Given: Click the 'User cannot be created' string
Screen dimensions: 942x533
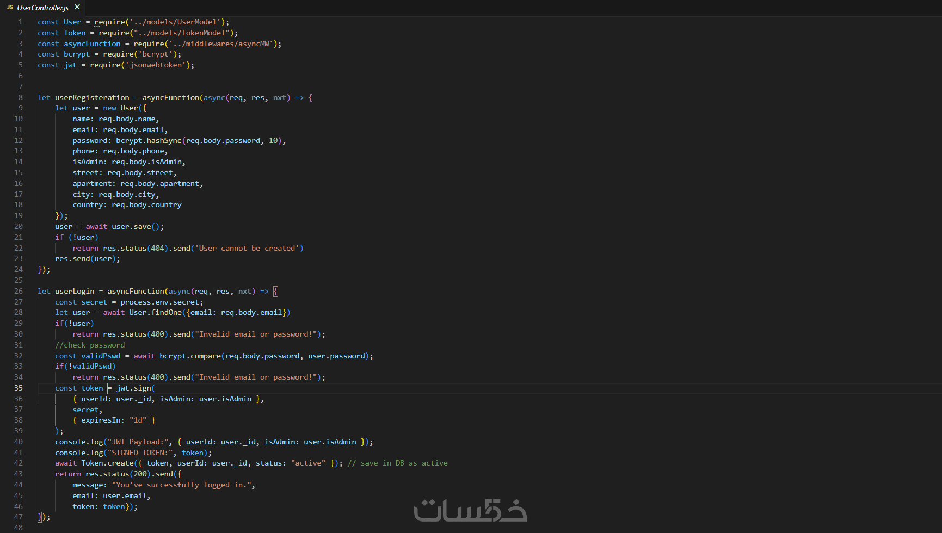Looking at the screenshot, I should [247, 248].
